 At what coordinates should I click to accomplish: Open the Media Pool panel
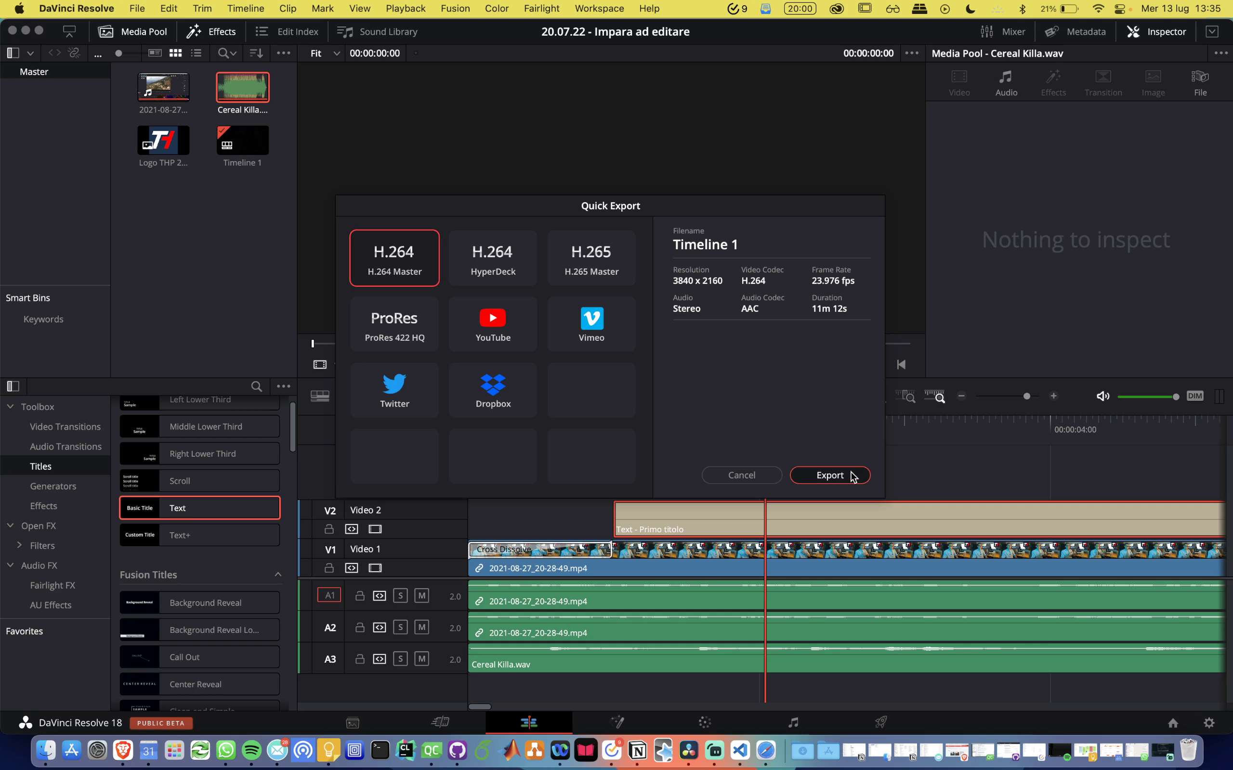coord(133,32)
